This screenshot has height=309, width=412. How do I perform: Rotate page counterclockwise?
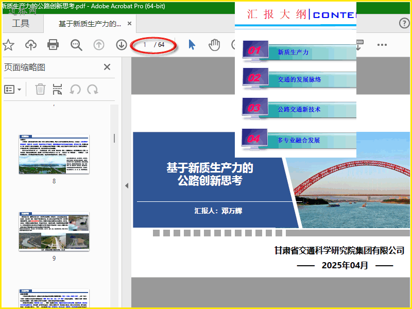[75, 89]
